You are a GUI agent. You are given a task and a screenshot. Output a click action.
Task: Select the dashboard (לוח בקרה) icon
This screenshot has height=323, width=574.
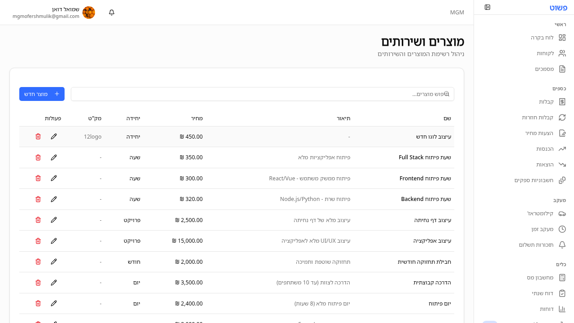[562, 38]
